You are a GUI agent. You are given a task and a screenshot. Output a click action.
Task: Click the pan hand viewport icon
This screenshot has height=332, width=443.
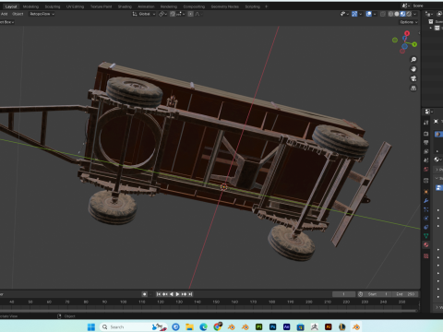coord(413,69)
